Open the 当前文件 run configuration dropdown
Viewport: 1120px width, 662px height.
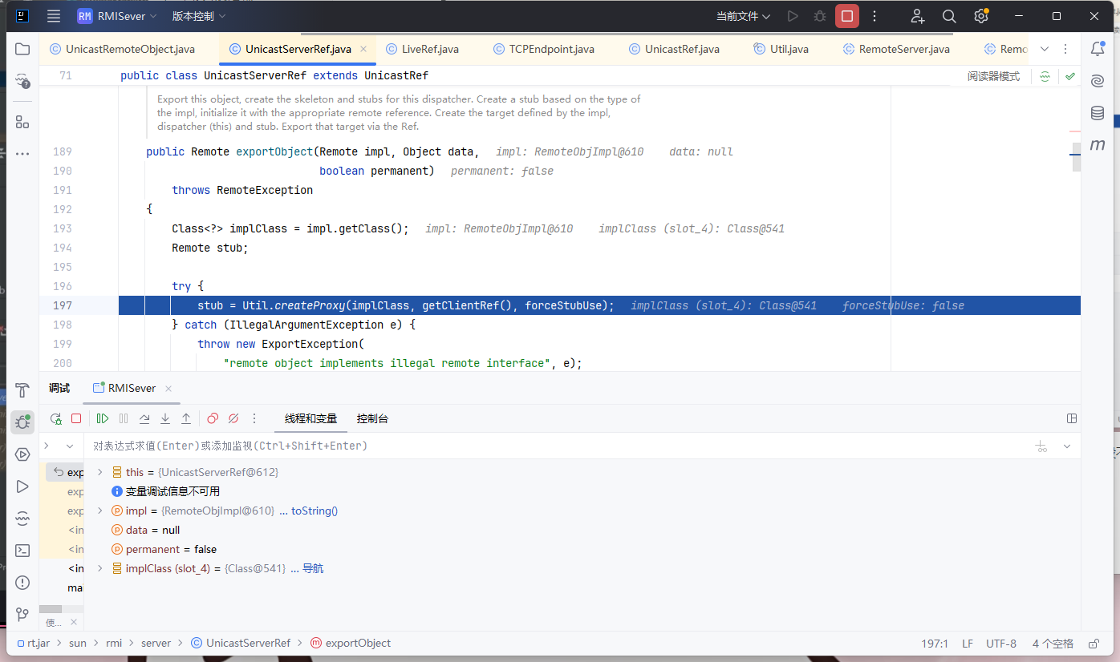743,16
